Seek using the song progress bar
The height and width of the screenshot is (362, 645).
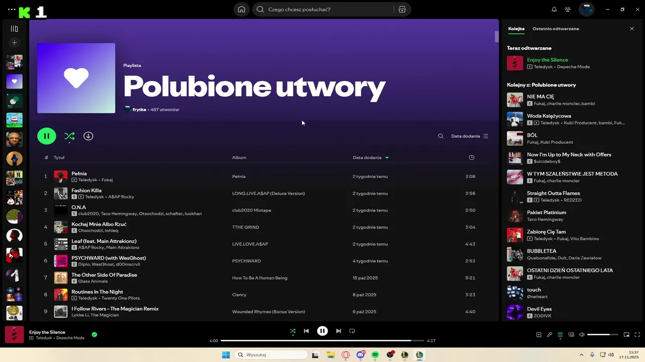click(x=322, y=340)
